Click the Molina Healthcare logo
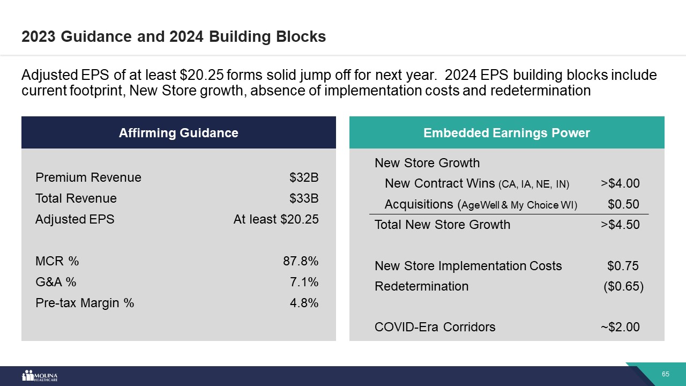686x386 pixels. click(40, 376)
